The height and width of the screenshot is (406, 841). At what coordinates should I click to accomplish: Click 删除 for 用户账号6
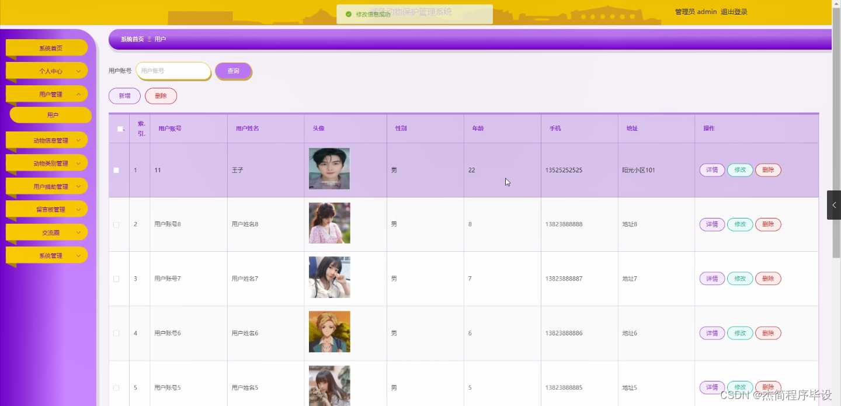tap(768, 333)
